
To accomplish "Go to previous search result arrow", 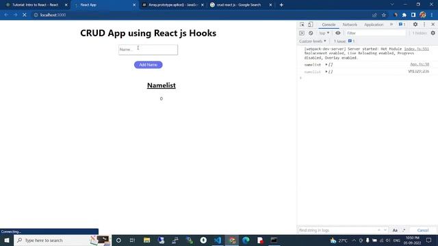I will click(x=379, y=230).
